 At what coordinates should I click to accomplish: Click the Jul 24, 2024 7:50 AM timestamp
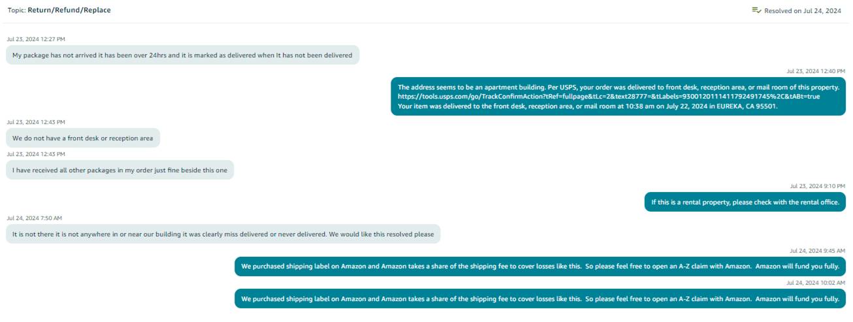pyautogui.click(x=34, y=217)
